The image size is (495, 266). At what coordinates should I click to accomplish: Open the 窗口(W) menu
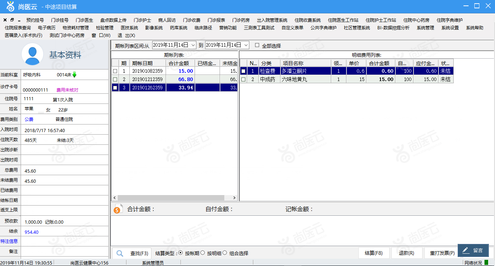[x=101, y=35]
